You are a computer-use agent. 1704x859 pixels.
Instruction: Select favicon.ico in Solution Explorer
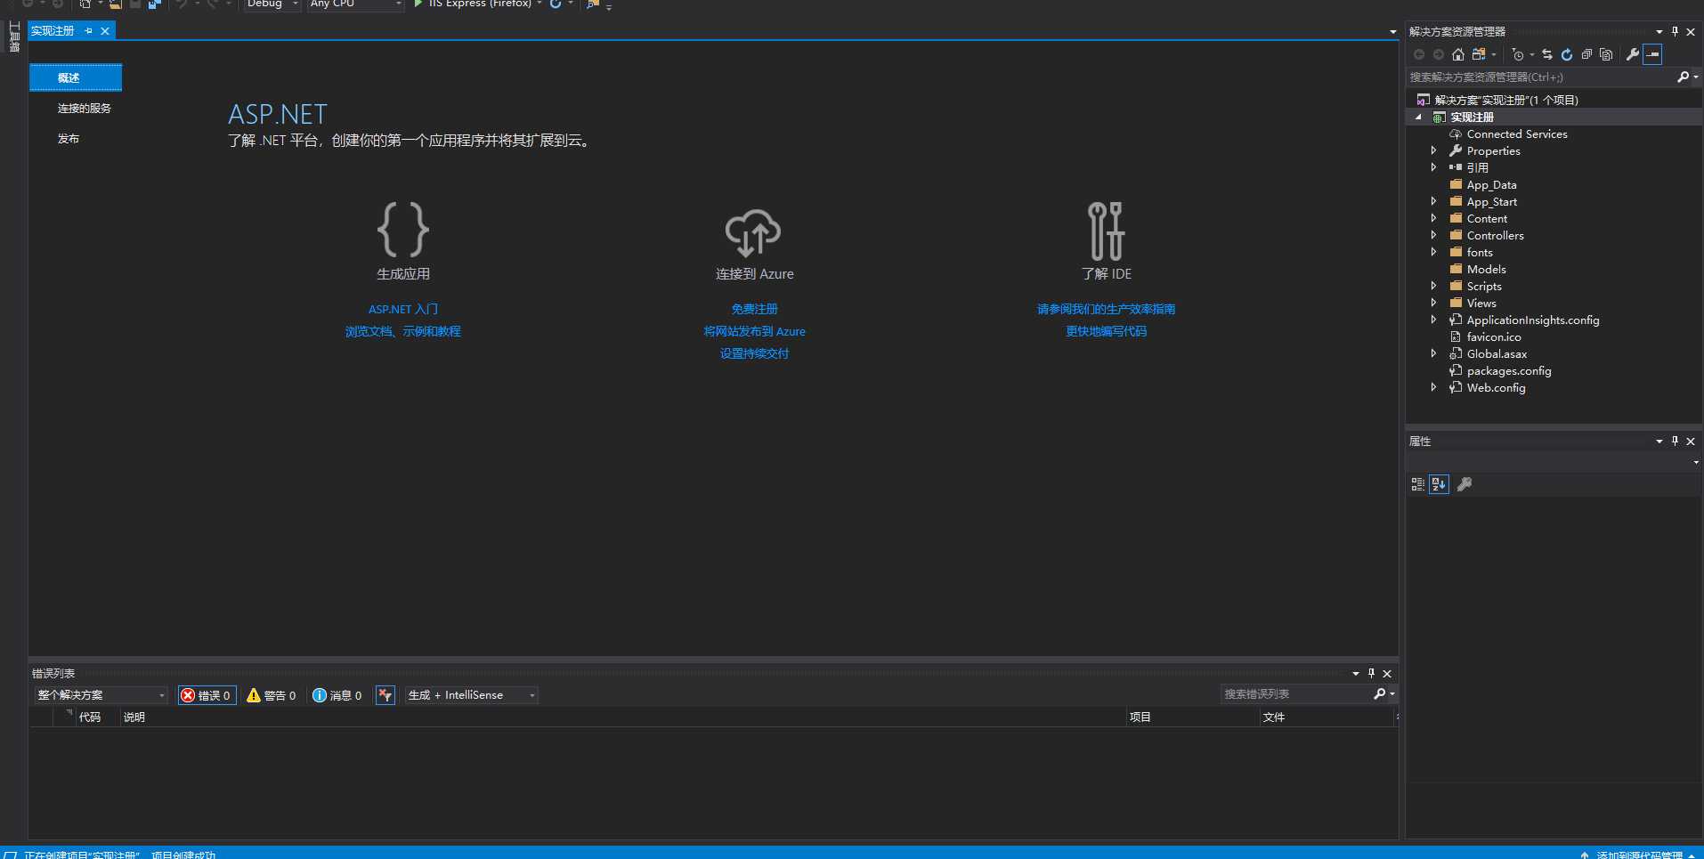[1494, 337]
